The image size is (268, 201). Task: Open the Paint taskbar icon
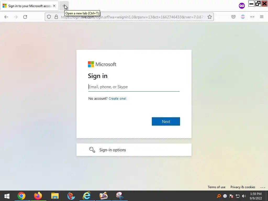tap(103, 196)
